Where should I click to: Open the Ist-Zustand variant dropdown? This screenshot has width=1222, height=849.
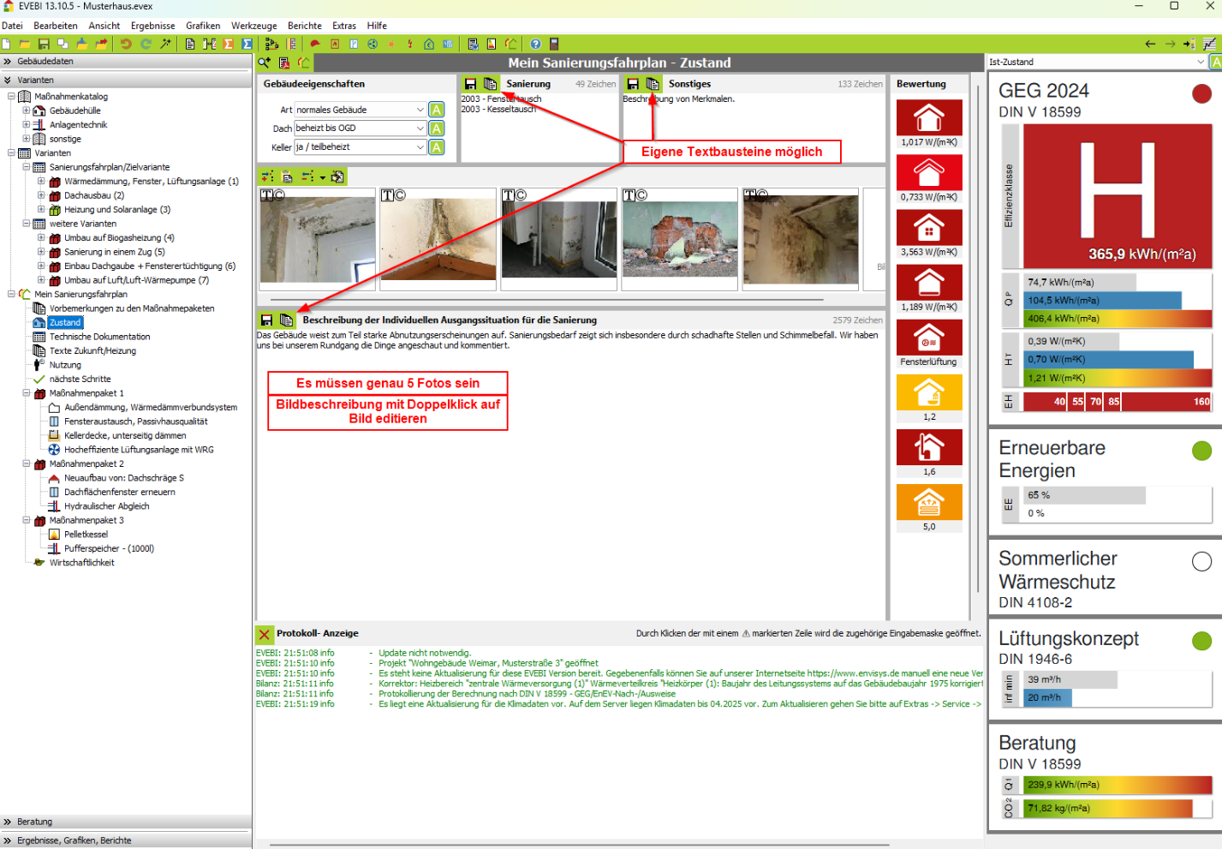click(1201, 62)
